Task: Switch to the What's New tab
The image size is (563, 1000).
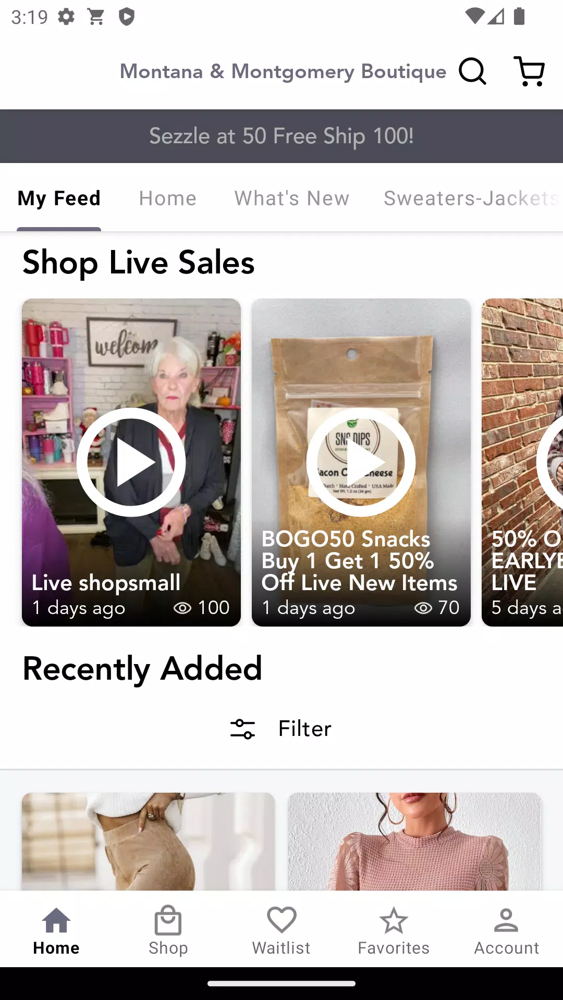Action: (292, 198)
